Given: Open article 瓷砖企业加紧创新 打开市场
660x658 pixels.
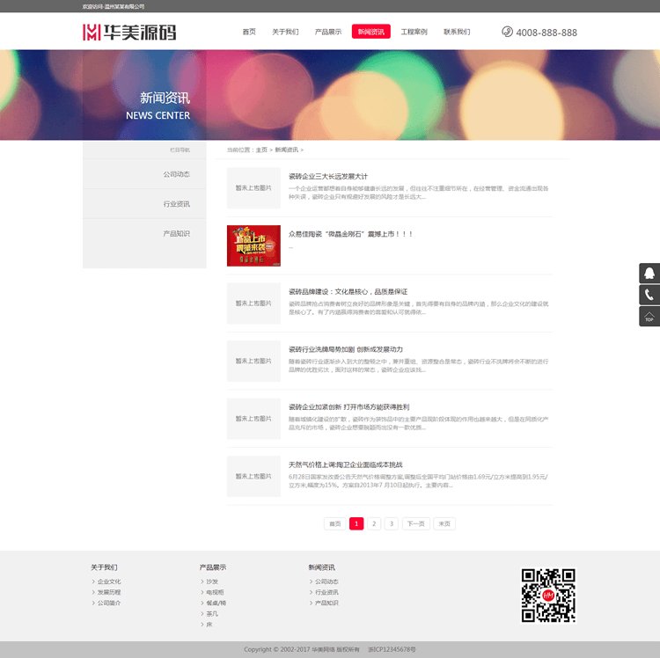Looking at the screenshot, I should click(348, 406).
